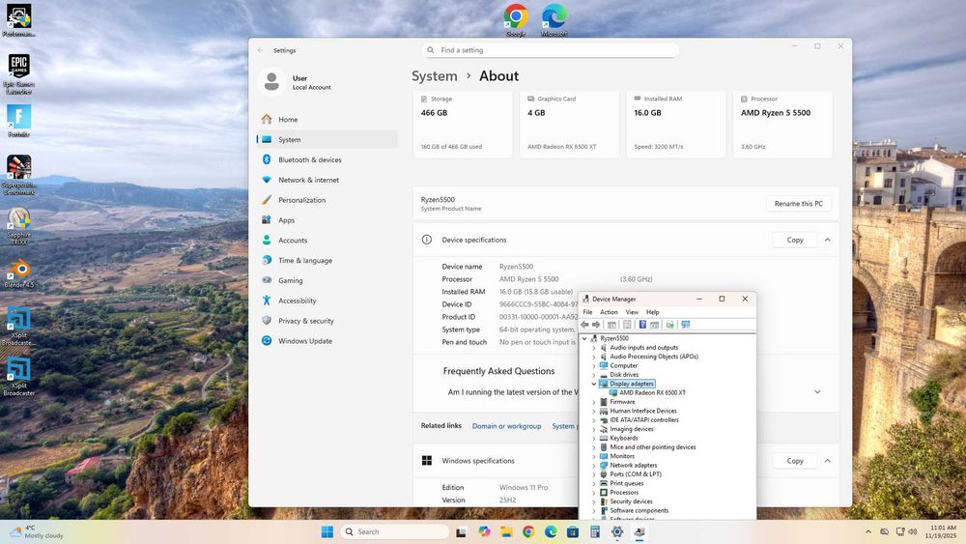Image resolution: width=966 pixels, height=544 pixels.
Task: Click the Back arrow in Device Manager toolbar
Action: [x=585, y=325]
